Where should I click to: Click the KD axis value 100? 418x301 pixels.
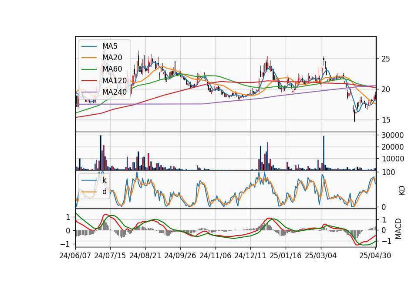[x=388, y=172]
